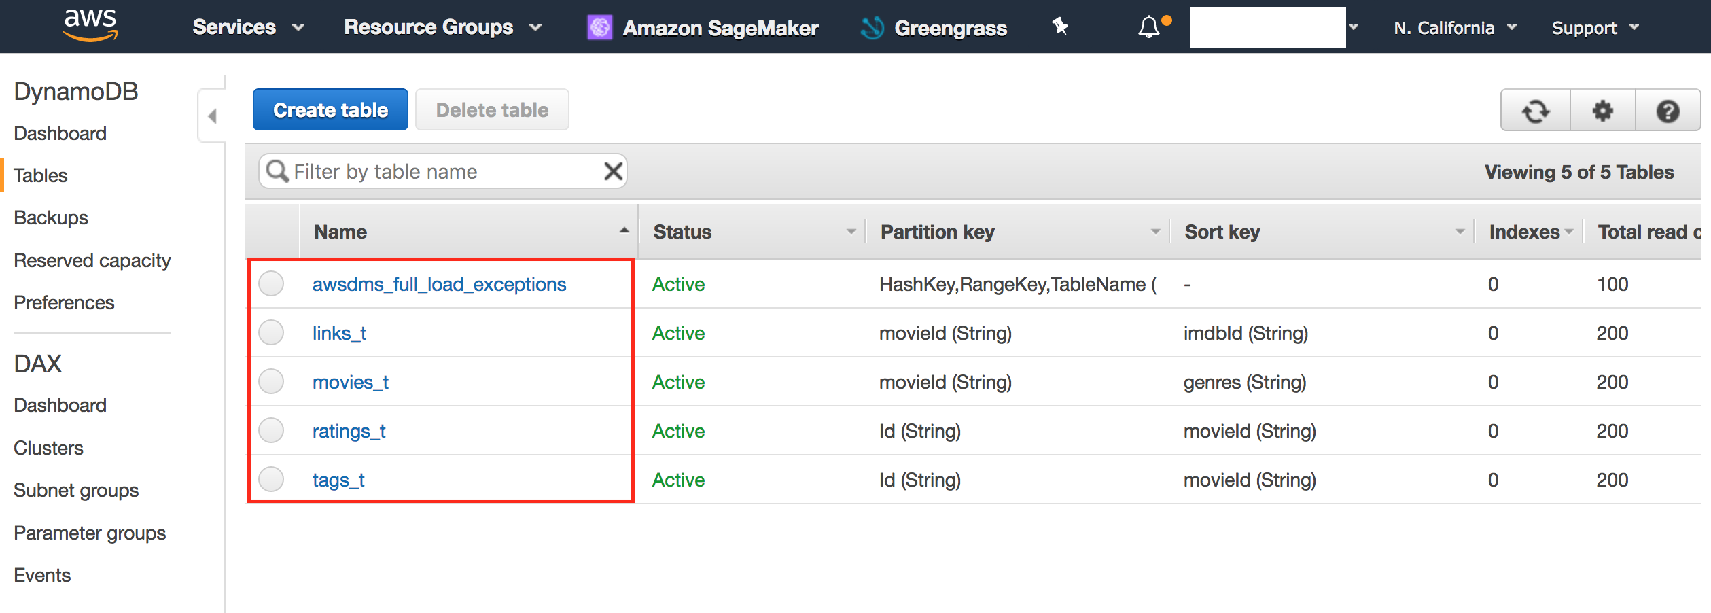Click the Delete table button
Viewport: 1711px width, 613px height.
click(492, 109)
